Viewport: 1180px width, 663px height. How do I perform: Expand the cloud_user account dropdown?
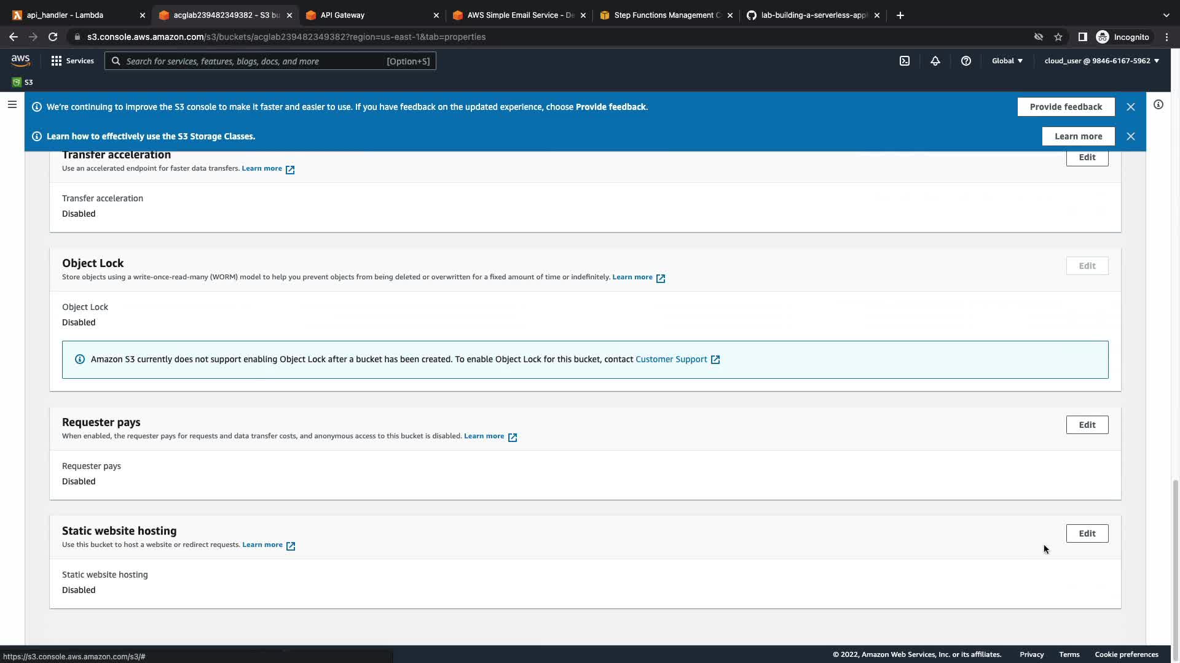point(1101,61)
